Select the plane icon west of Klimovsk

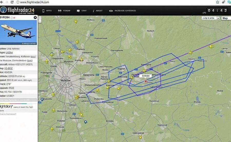click(52, 129)
